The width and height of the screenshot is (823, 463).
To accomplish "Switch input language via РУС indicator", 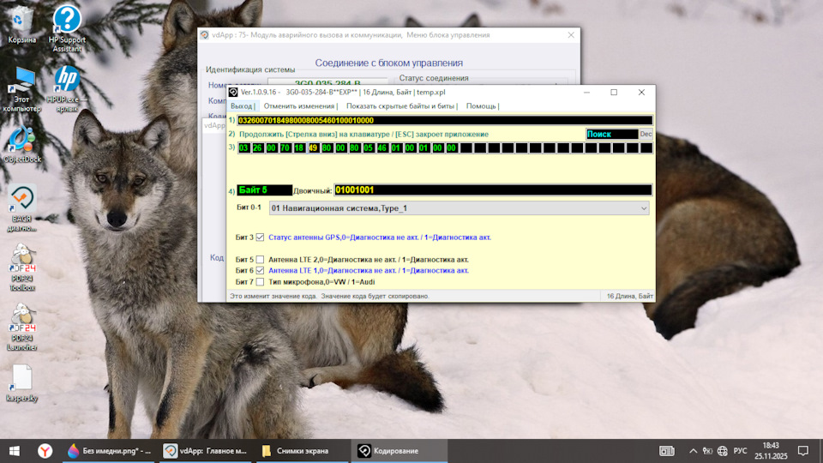I will (740, 450).
